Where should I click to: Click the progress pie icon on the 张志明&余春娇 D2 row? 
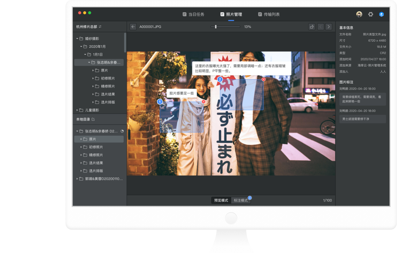pyautogui.click(x=122, y=131)
